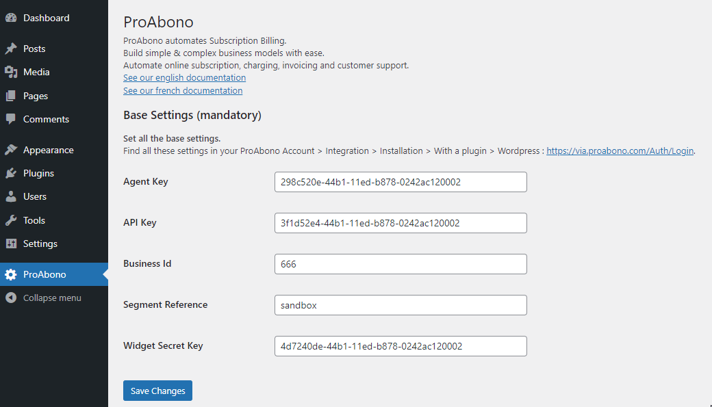Screen dimensions: 712x407
Task: Open the ProAbono menu item
Action: (54, 274)
